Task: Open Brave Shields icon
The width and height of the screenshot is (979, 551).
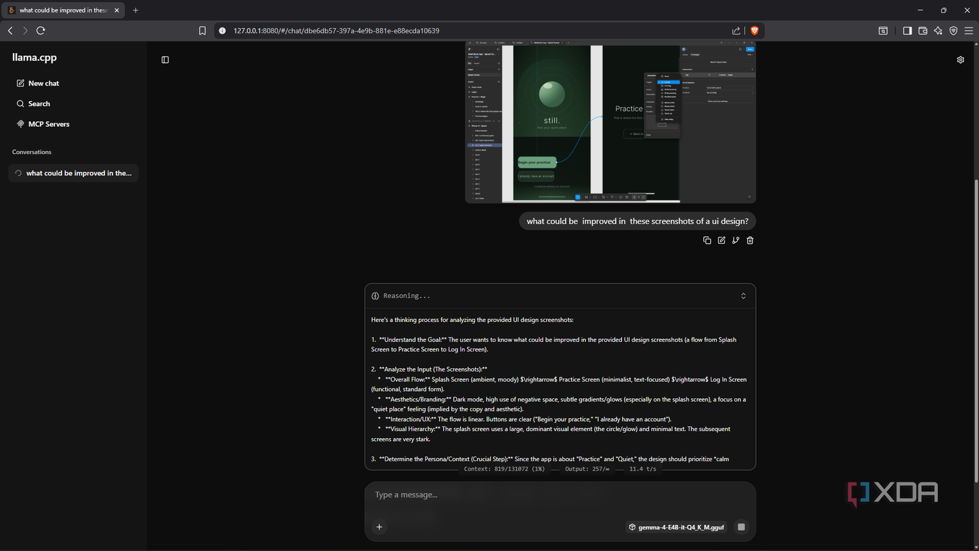Action: pyautogui.click(x=754, y=31)
